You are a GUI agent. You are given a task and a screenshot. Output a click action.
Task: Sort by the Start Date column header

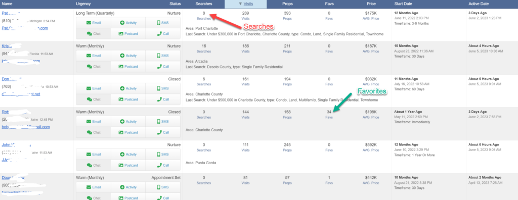(403, 4)
